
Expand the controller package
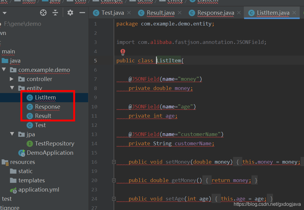click(x=11, y=79)
